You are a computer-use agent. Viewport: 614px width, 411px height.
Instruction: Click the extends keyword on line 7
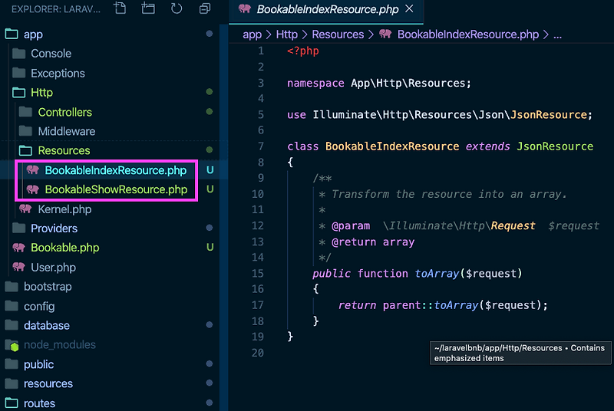click(488, 146)
